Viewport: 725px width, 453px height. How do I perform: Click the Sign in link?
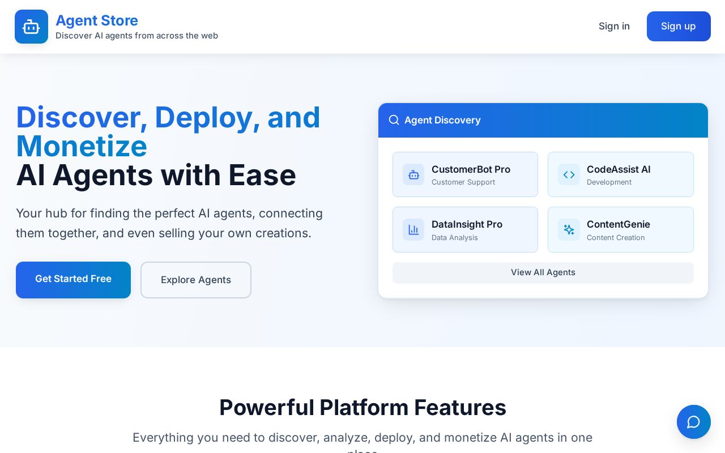pos(614,26)
